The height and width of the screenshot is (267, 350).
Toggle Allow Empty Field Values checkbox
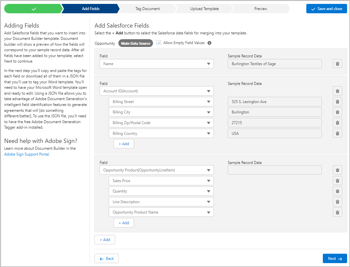click(x=159, y=43)
